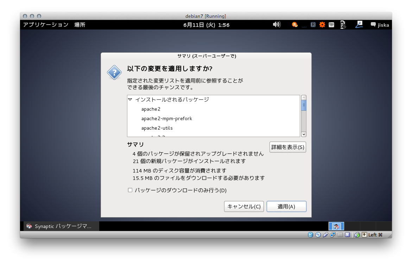
Task: Click the VirtualBox mouse integration globe icon
Action: (357, 235)
